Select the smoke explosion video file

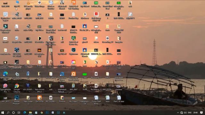(5, 65)
